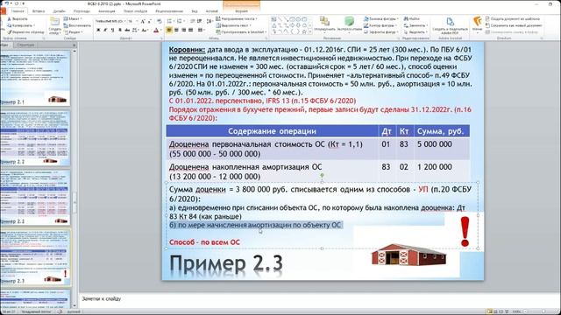This screenshot has height=315, width=561.
Task: Open the Format (Формат) contextual tab
Action: coord(242,11)
